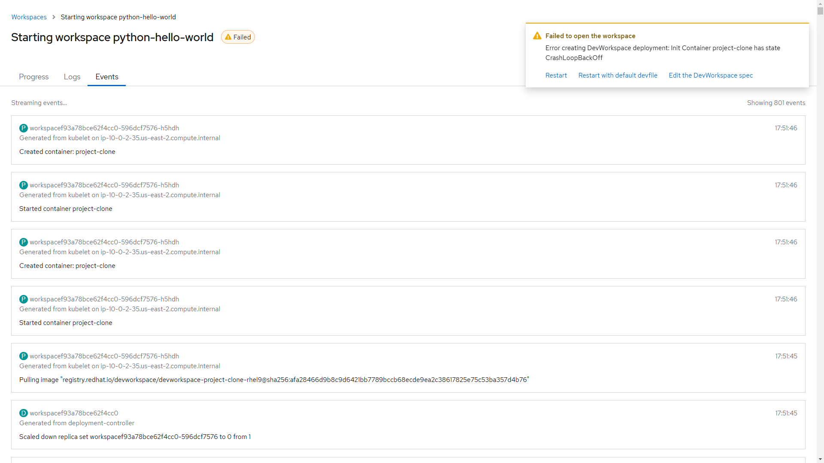Switch to the Progress tab
Viewport: 824px width, 463px height.
tap(34, 77)
